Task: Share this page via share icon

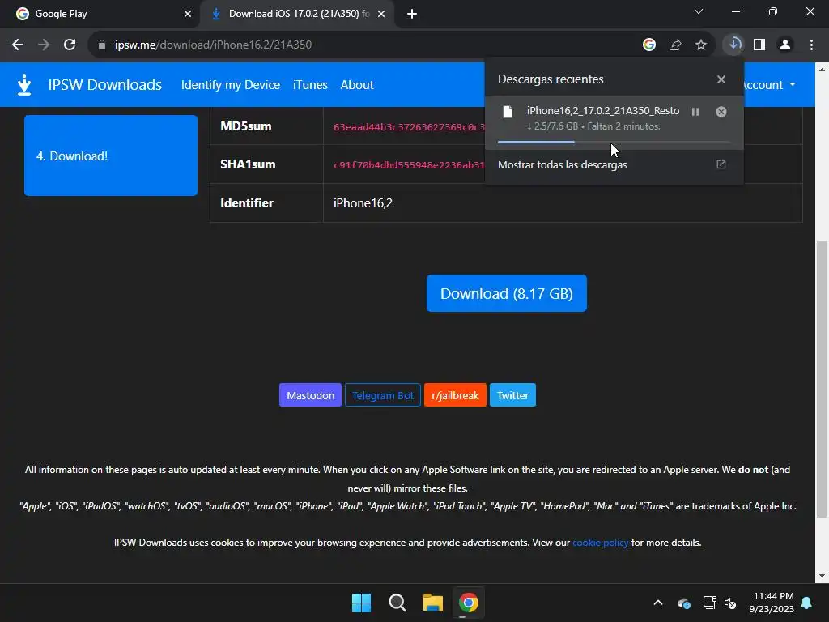Action: (x=675, y=45)
